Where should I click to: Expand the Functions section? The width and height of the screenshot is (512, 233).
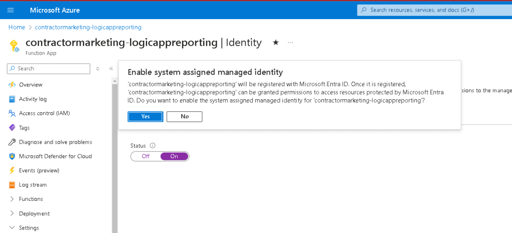point(12,199)
